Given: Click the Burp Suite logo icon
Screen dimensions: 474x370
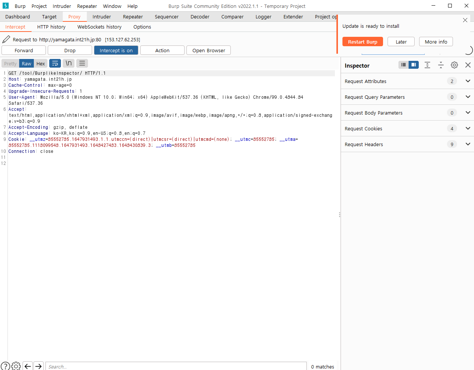Looking at the screenshot, I should [6, 6].
